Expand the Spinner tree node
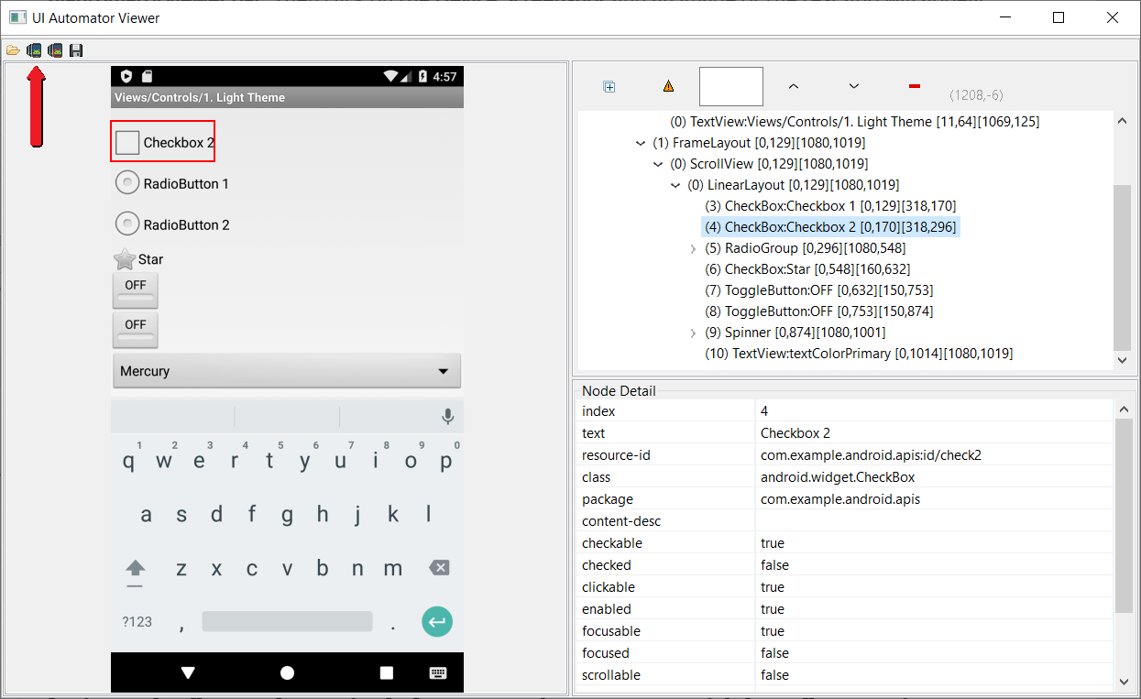Screen dimensions: 1141x699 click(x=693, y=333)
